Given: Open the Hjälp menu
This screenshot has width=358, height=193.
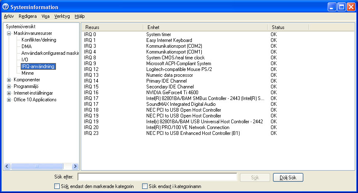Looking at the screenshot, I should [80, 16].
